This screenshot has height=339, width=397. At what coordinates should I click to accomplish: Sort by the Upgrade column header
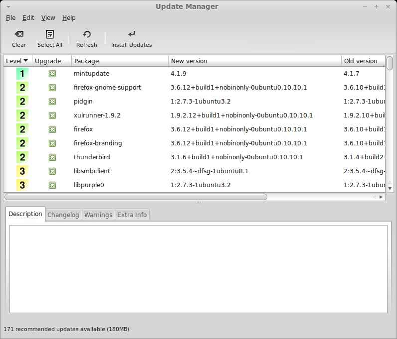coord(52,61)
